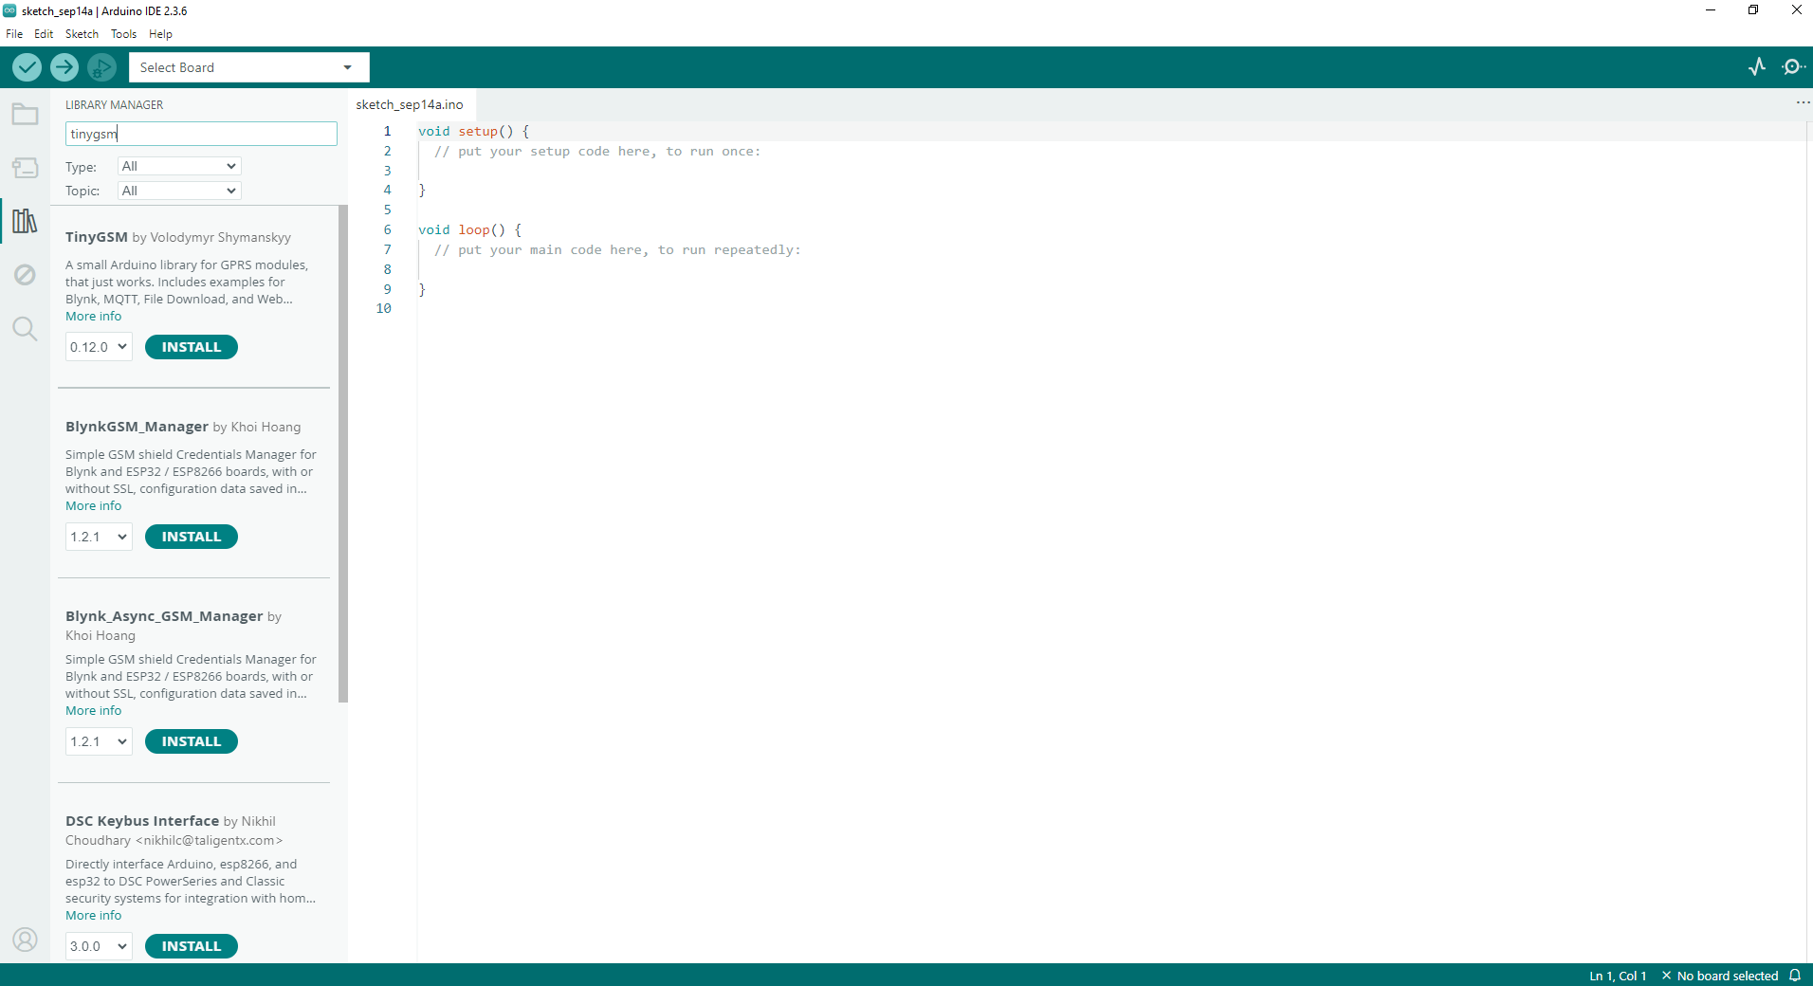Open the Serial Monitor icon
The width and height of the screenshot is (1813, 986).
(x=1792, y=66)
